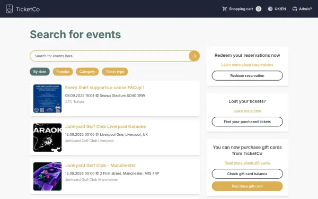Open Read more about gift cards link
This screenshot has width=318, height=199.
click(247, 163)
